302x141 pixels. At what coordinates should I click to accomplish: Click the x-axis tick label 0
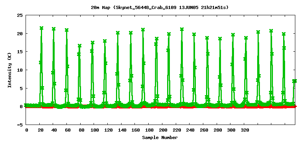tap(27, 130)
